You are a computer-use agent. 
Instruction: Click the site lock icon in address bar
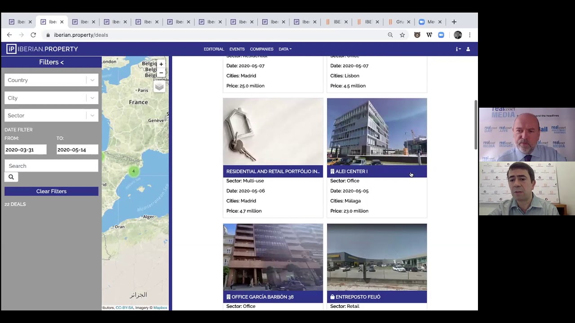[48, 35]
